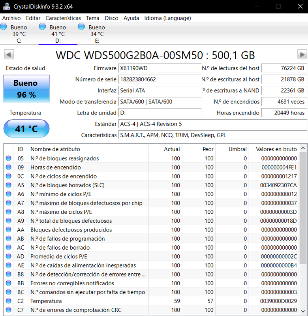Click status orb of attribute A8 row
Image resolution: width=308 pixels, height=316 pixels.
tap(8, 212)
